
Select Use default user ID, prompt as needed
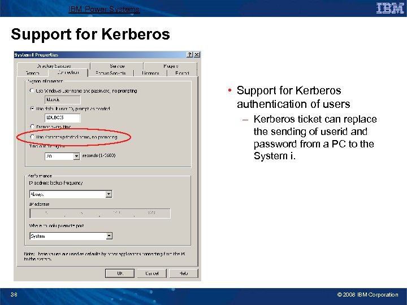[32, 108]
